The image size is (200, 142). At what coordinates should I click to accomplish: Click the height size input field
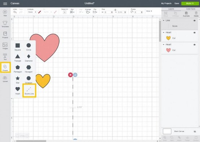click(x=122, y=12)
